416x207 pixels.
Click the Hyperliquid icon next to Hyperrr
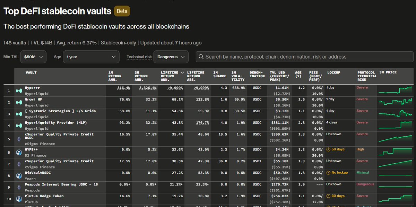pos(19,90)
